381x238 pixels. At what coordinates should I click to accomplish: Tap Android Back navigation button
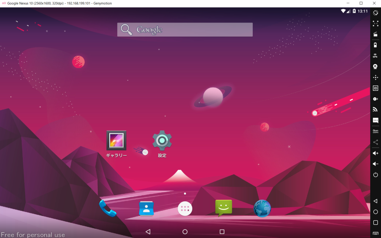(148, 232)
